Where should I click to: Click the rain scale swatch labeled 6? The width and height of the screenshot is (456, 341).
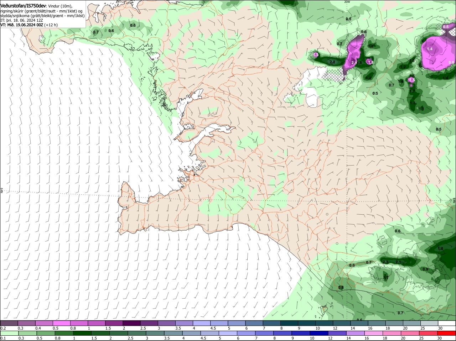(247, 333)
